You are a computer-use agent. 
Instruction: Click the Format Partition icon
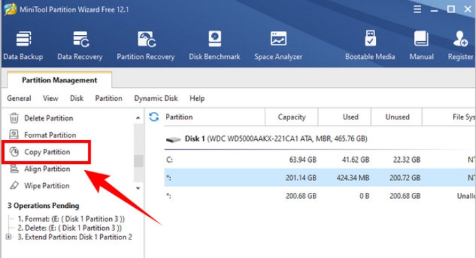point(14,134)
